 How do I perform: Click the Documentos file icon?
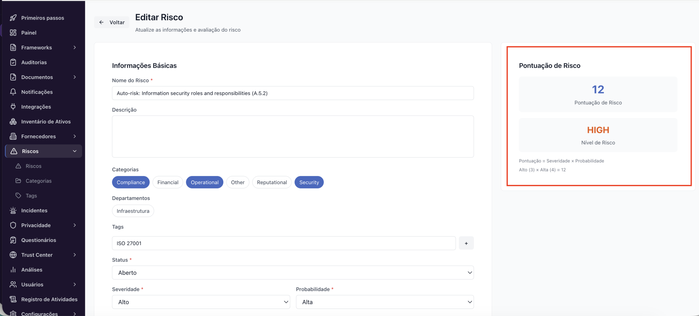tap(13, 77)
